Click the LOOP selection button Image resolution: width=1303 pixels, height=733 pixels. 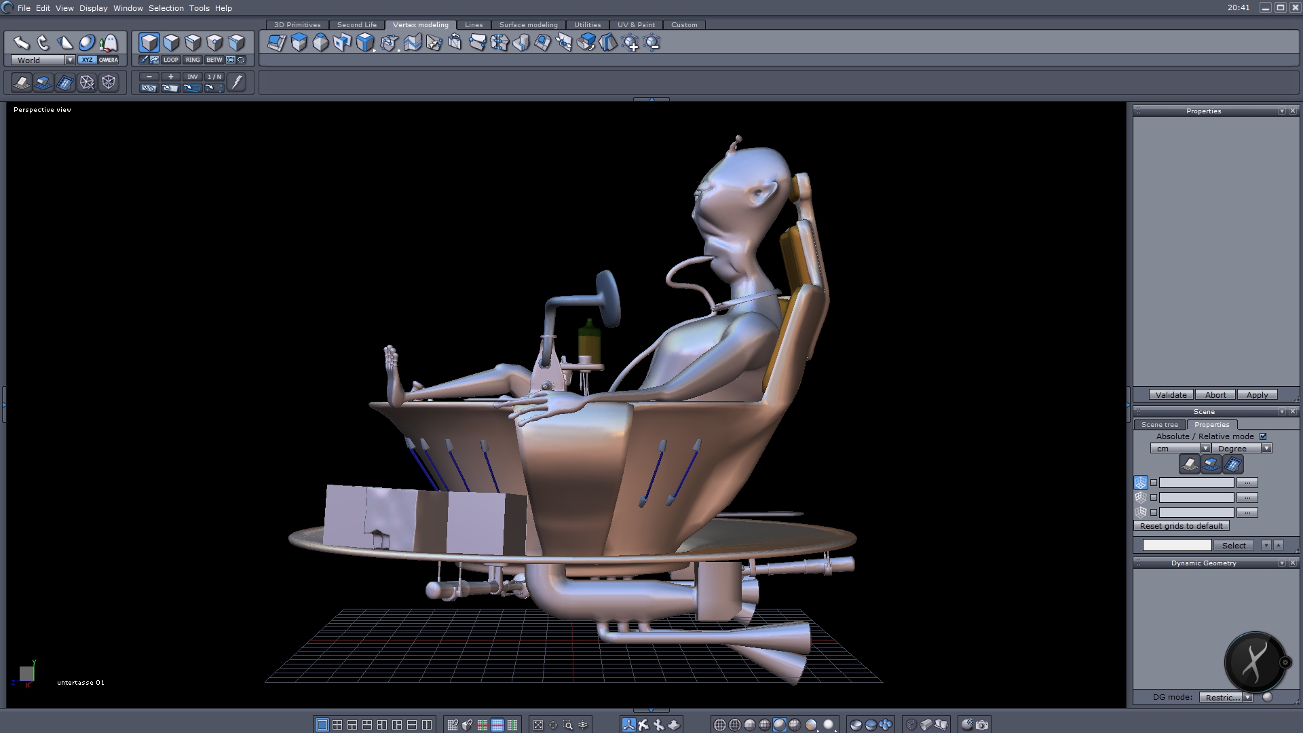(170, 60)
